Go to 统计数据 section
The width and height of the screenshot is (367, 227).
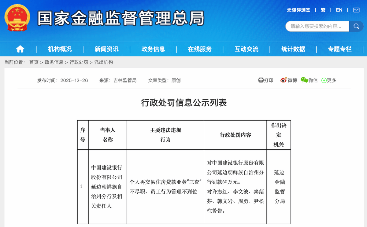click(293, 49)
